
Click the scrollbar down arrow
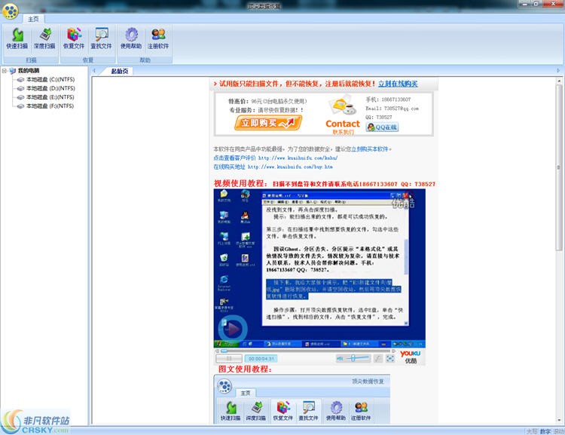pyautogui.click(x=559, y=421)
